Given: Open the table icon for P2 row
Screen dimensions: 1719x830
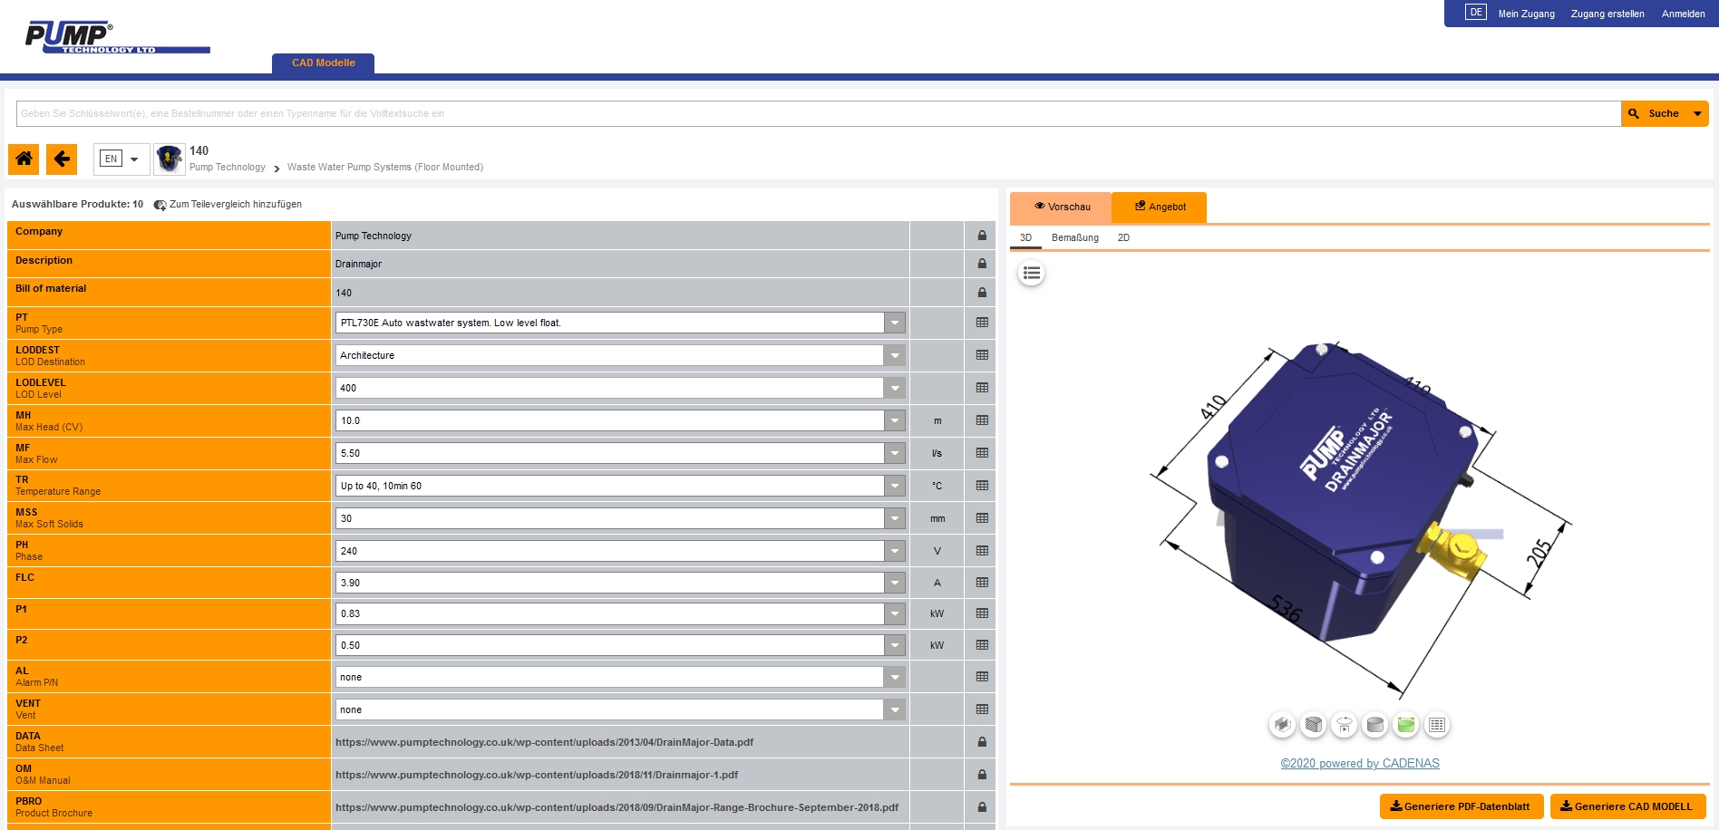Looking at the screenshot, I should click(x=982, y=645).
